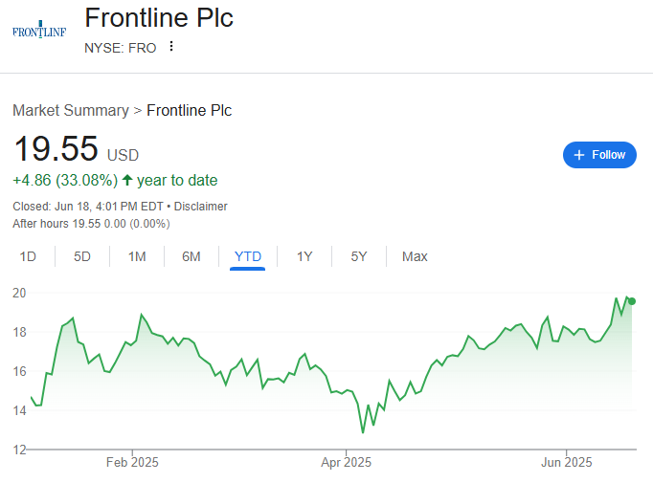Select the YTD time range tab

tap(247, 257)
